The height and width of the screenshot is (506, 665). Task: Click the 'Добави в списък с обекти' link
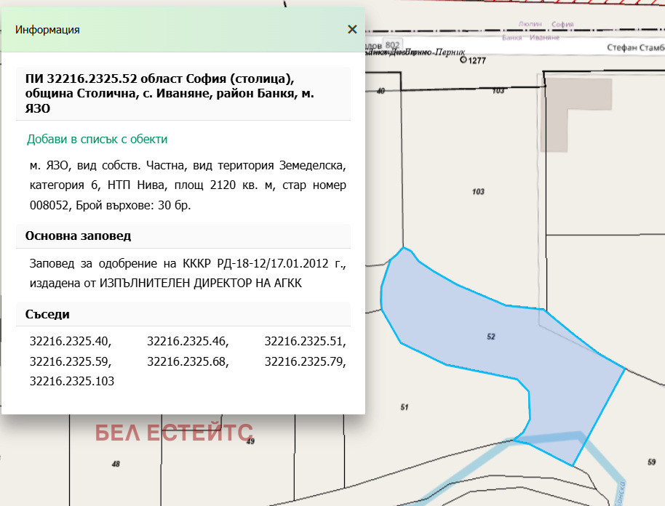pos(97,139)
